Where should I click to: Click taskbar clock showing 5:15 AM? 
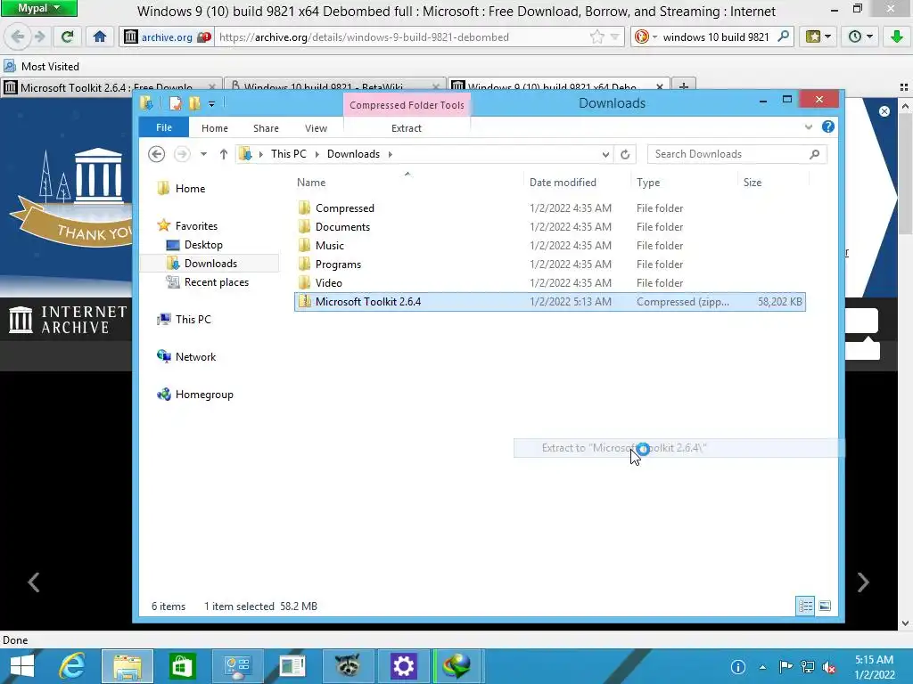pyautogui.click(x=874, y=667)
